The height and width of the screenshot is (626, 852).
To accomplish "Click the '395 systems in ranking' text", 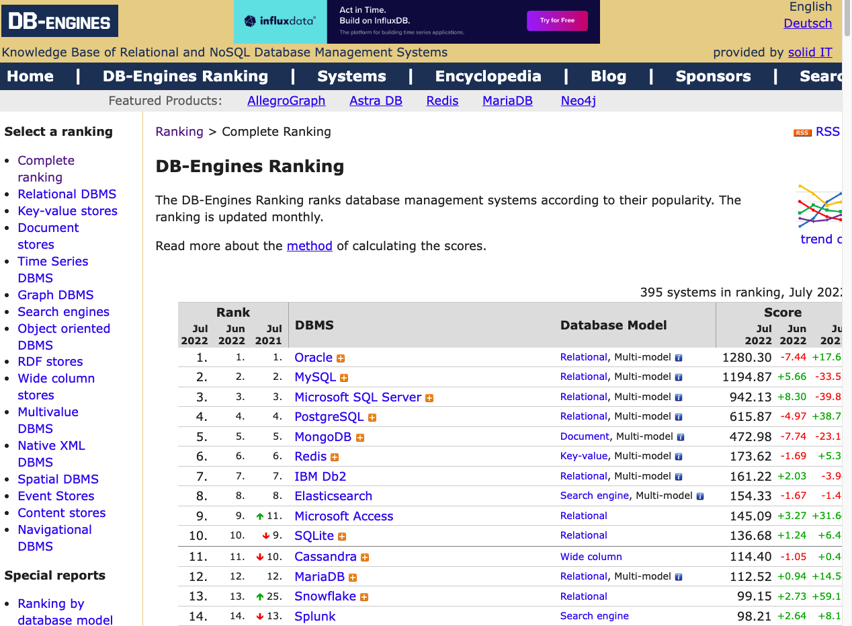I will [x=741, y=292].
